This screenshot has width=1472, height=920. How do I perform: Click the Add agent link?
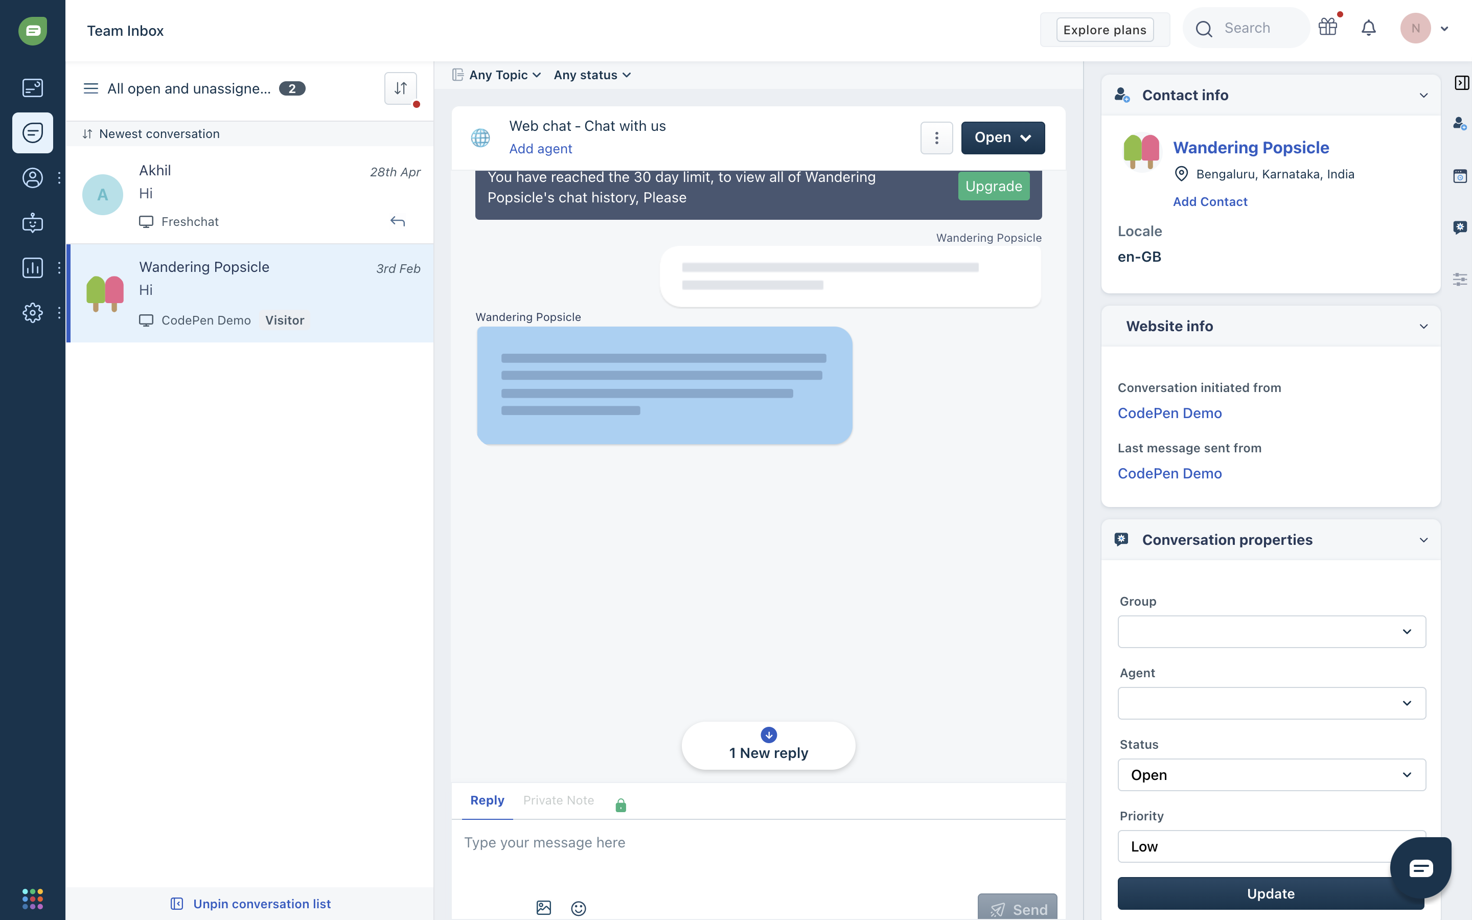540,148
